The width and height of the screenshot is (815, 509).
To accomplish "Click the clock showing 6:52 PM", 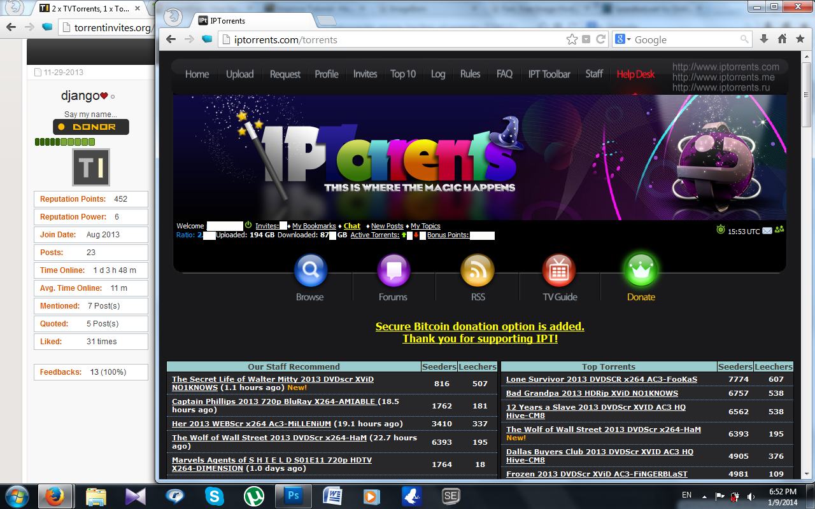I will pos(782,491).
